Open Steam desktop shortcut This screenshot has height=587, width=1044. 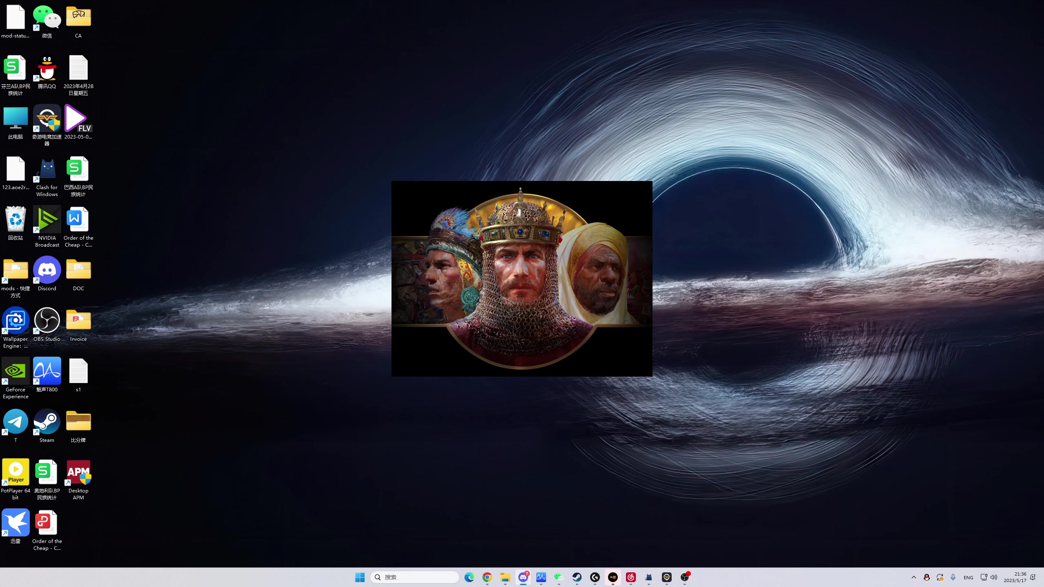[47, 421]
